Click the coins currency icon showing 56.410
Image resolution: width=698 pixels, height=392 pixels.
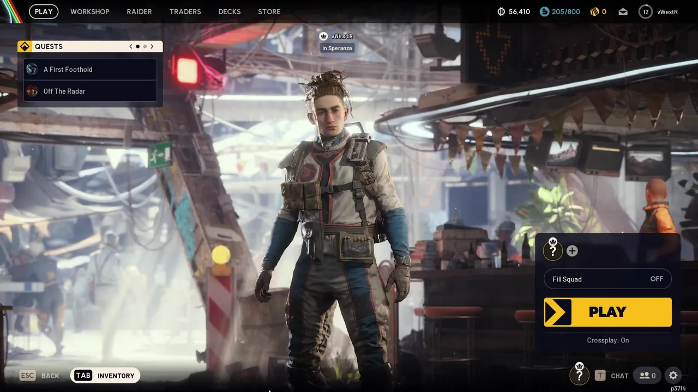tap(502, 11)
